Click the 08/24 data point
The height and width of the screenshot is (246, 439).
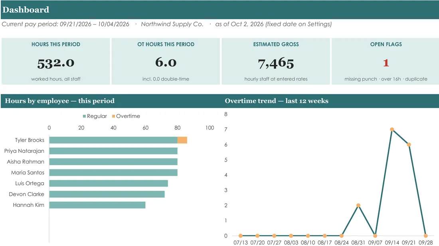coord(342,236)
